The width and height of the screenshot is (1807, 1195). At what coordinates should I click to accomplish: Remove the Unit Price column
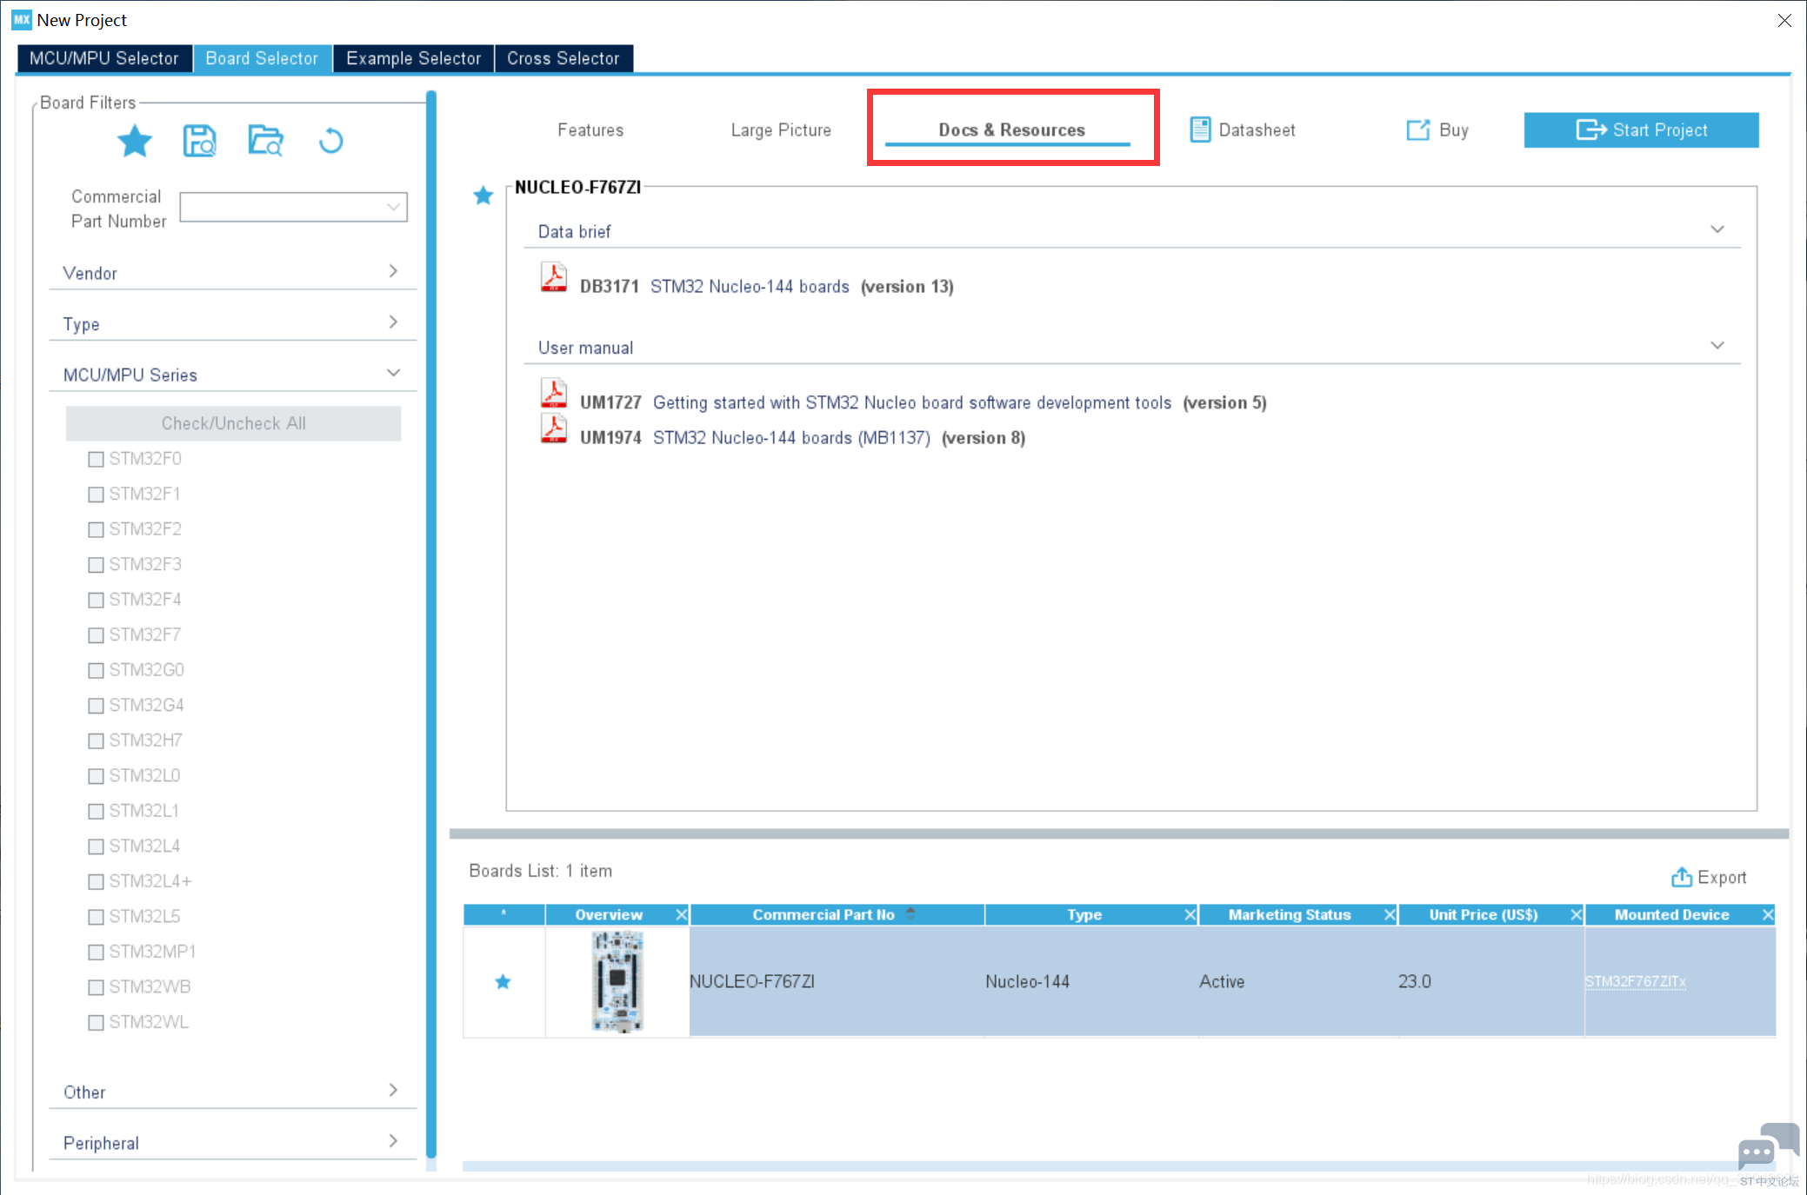(x=1576, y=914)
